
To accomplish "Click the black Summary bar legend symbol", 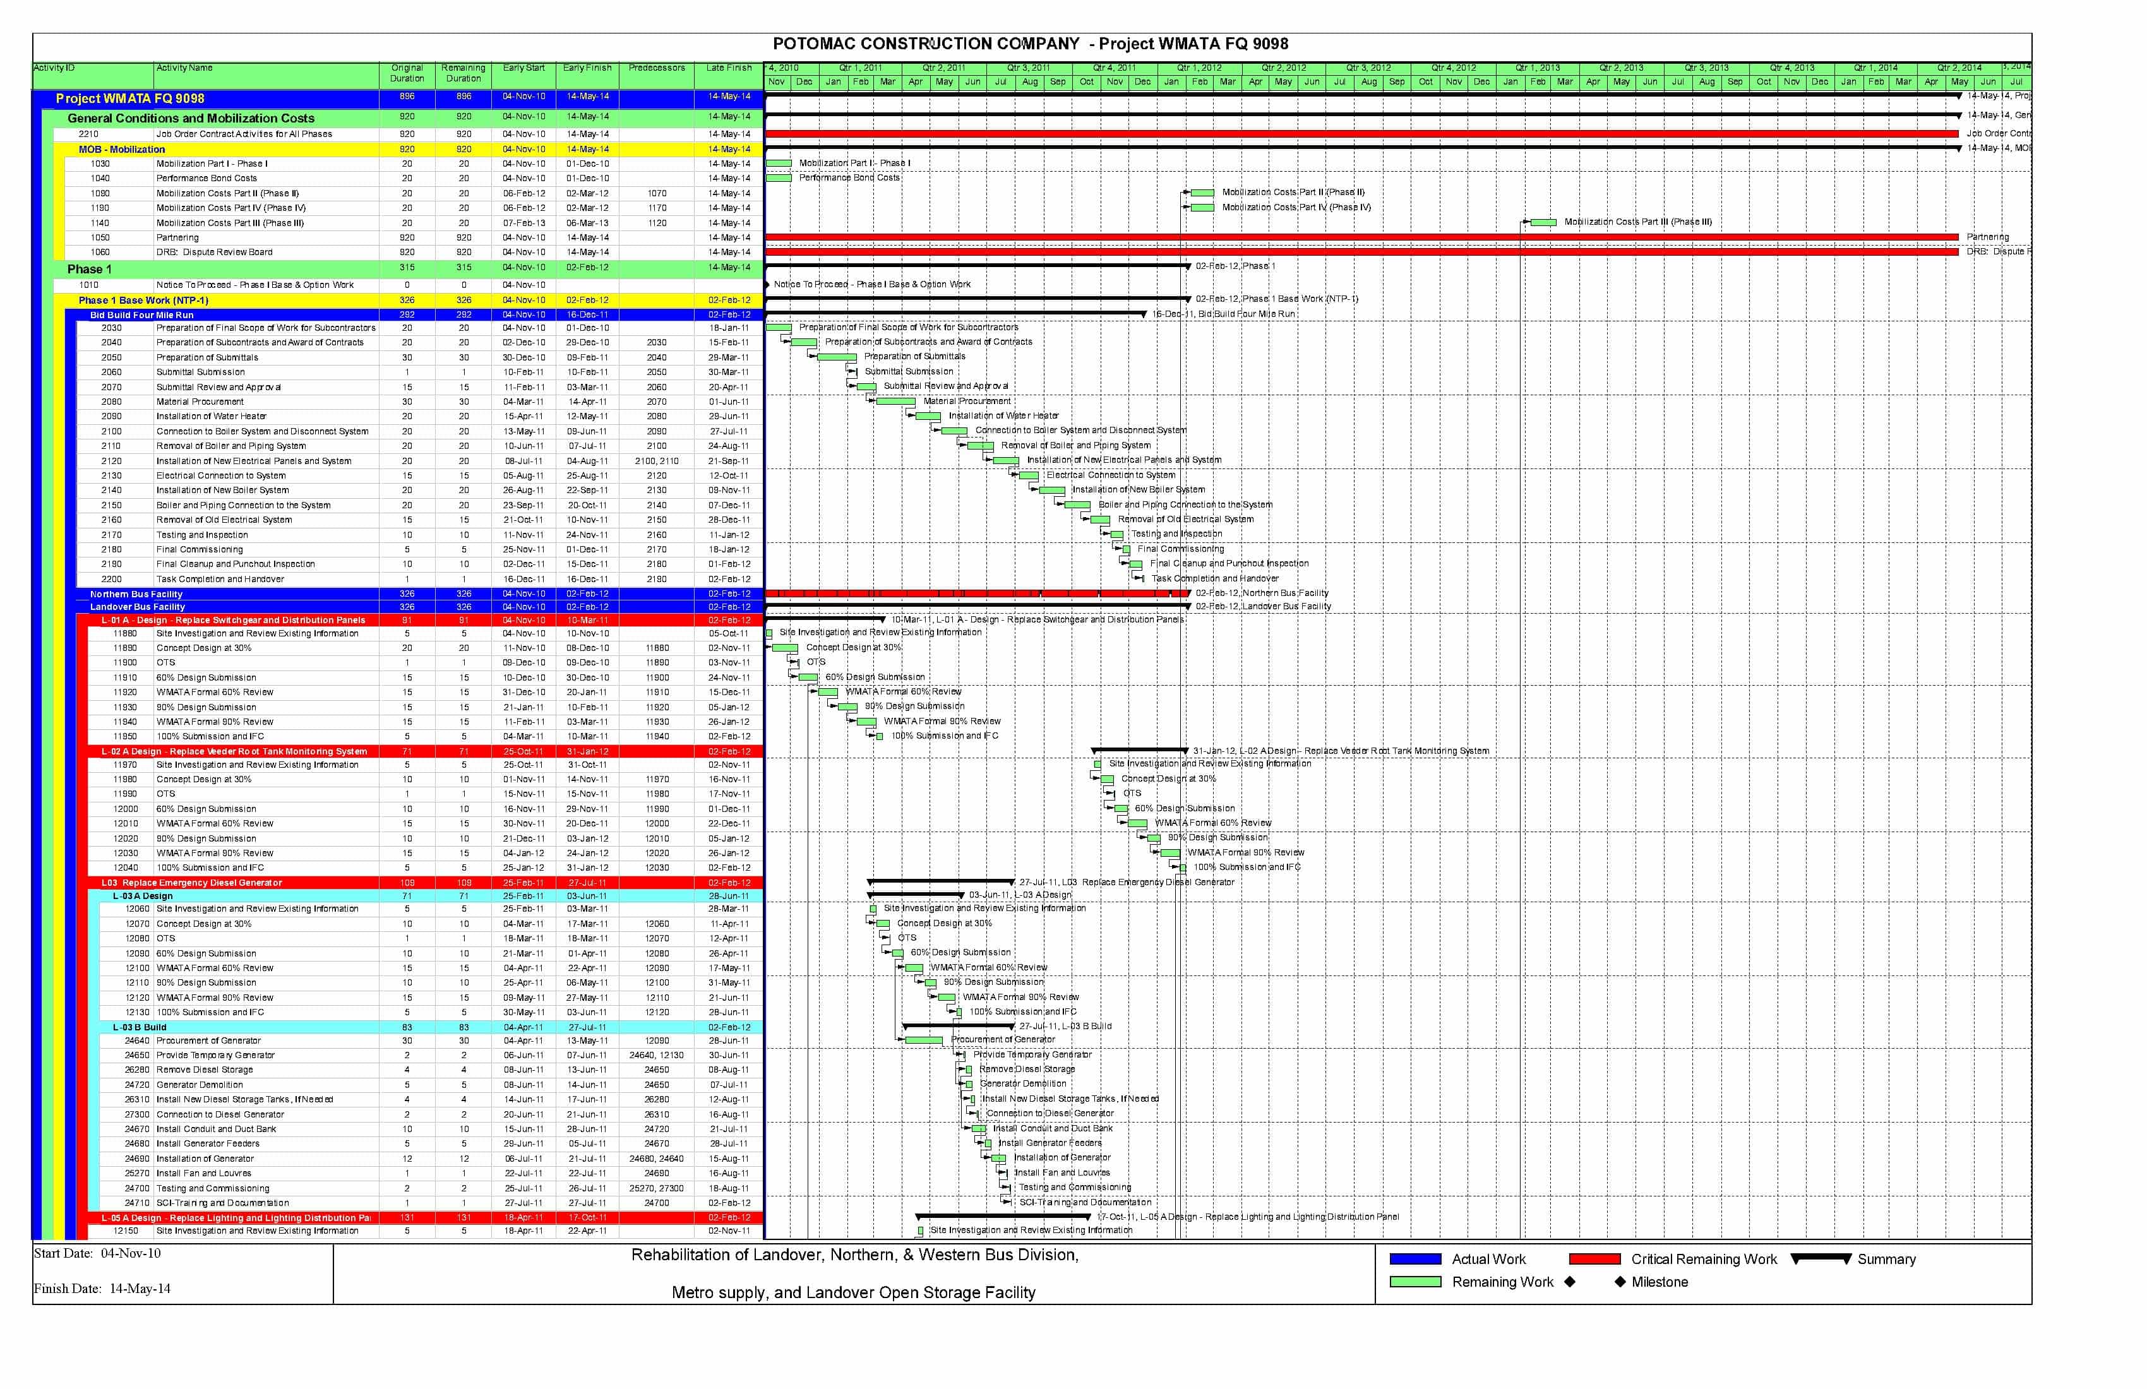I will 1821,1258.
